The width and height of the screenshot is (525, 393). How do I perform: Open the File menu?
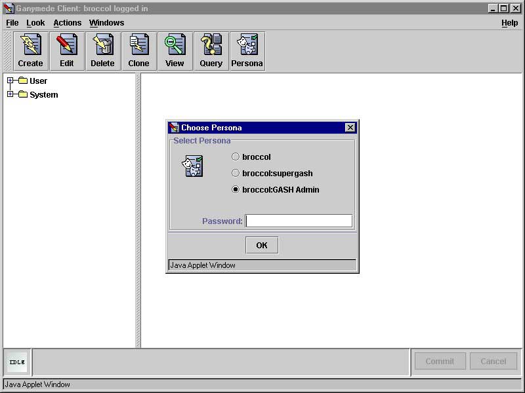[x=12, y=23]
